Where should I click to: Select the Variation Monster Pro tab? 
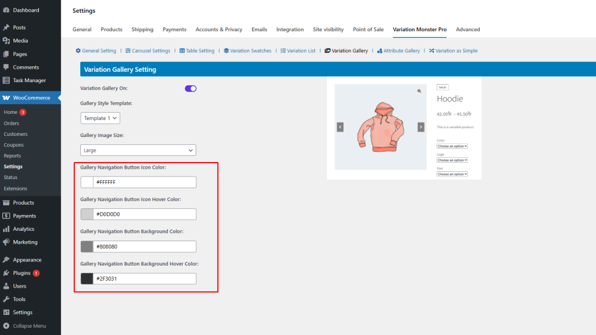click(x=420, y=29)
